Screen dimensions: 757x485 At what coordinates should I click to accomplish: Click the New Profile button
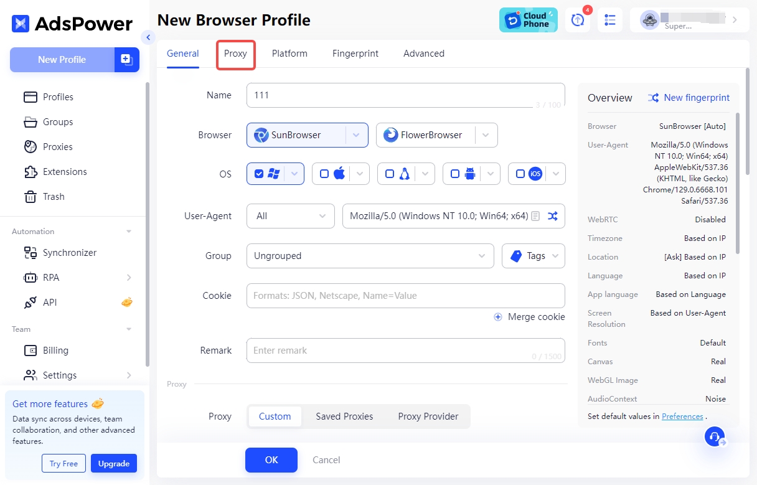tap(62, 60)
